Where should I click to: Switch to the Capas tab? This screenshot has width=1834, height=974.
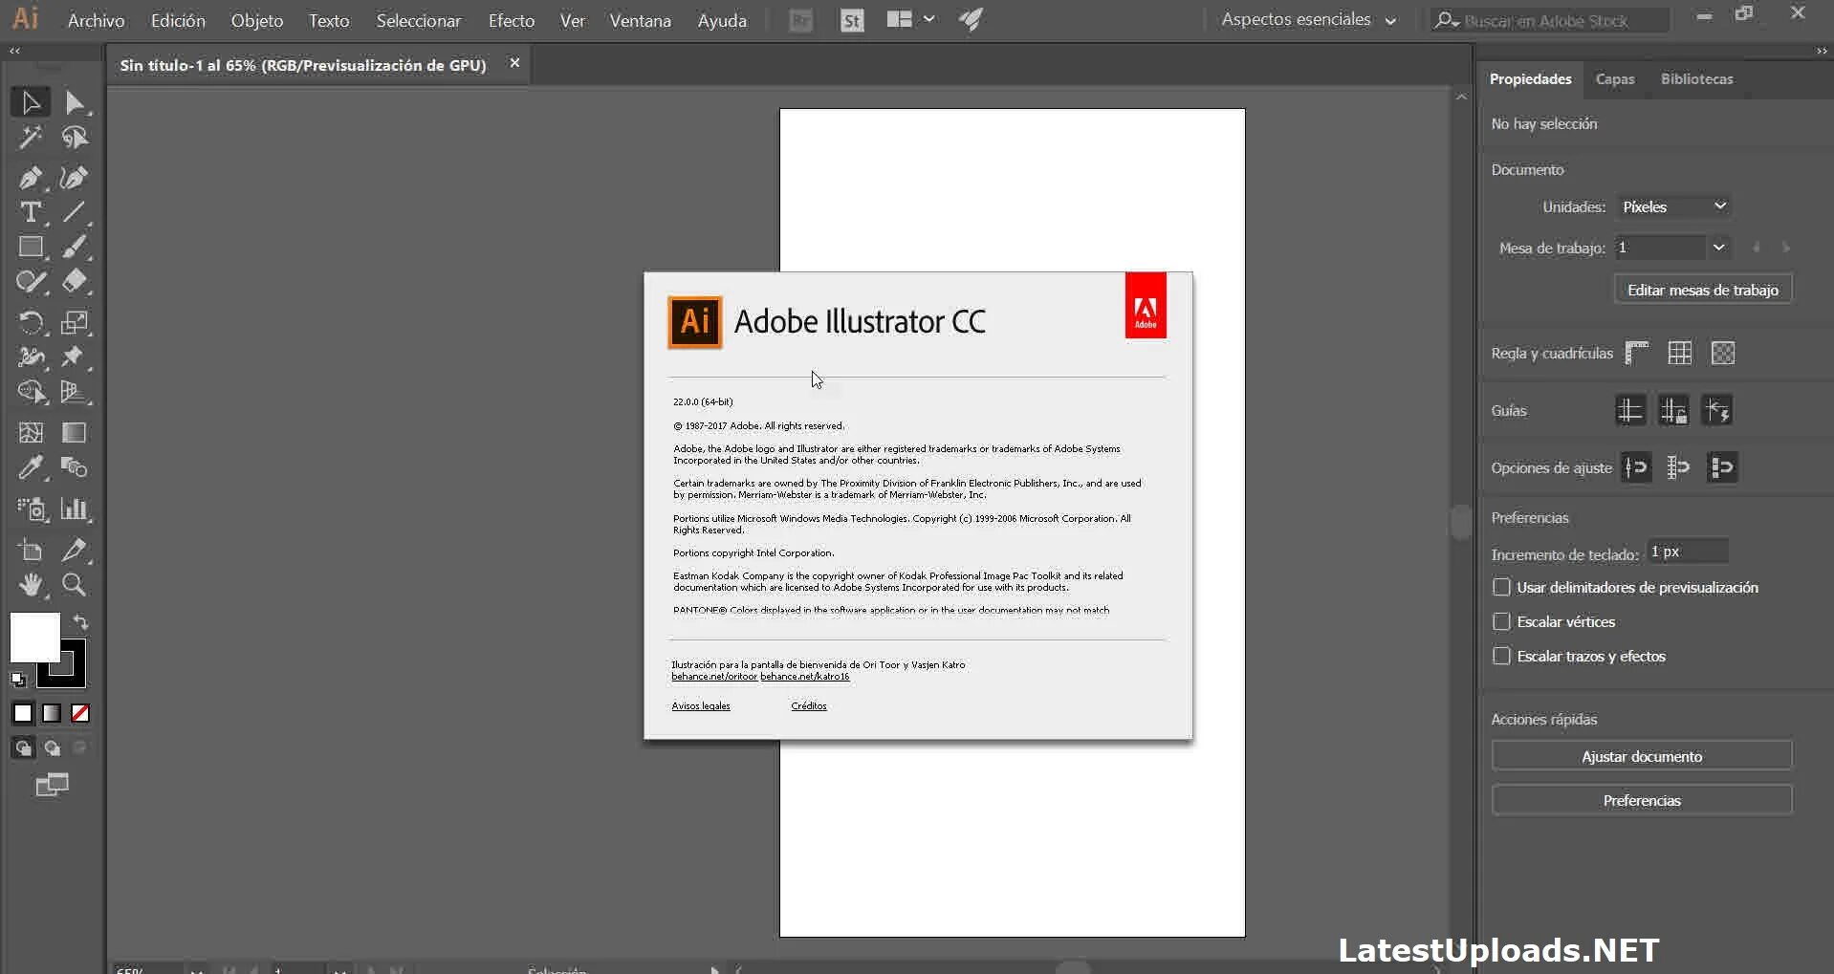click(x=1615, y=79)
